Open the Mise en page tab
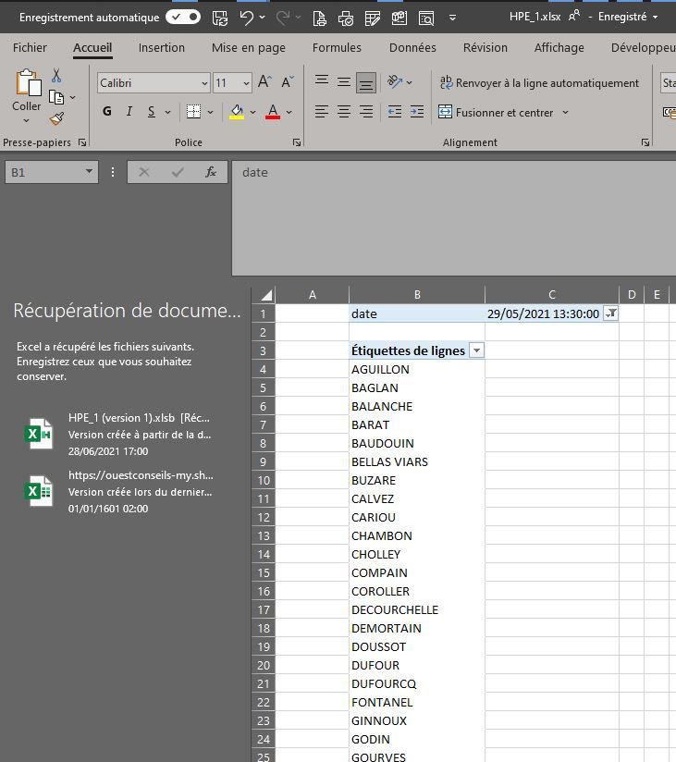 tap(249, 48)
